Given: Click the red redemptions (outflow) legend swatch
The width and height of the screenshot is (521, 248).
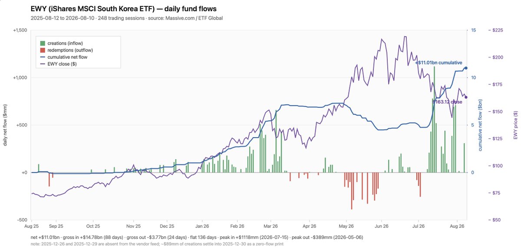Looking at the screenshot, I should (x=43, y=50).
